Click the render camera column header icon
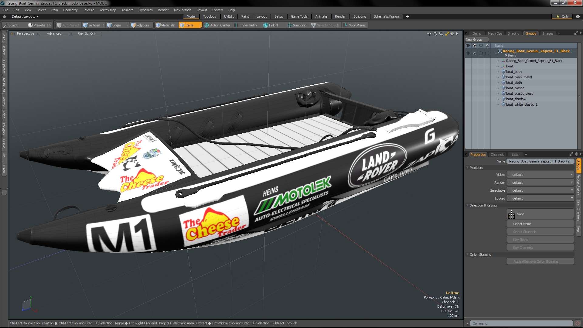 pyautogui.click(x=475, y=46)
